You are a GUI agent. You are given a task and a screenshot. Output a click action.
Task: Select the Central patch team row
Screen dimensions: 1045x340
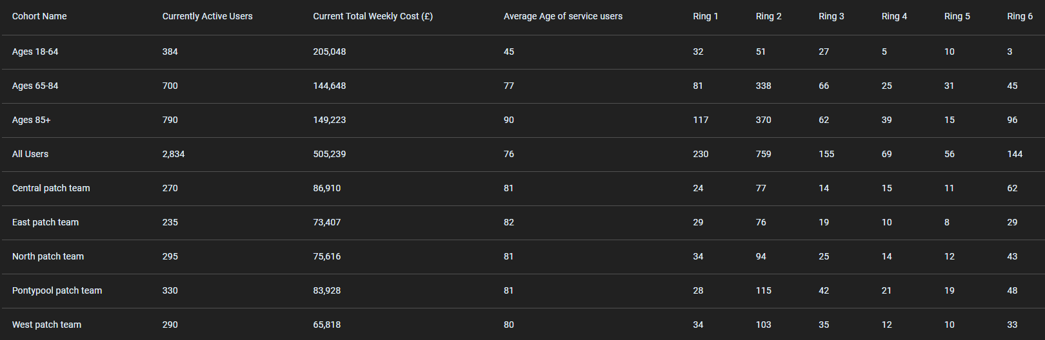522,189
